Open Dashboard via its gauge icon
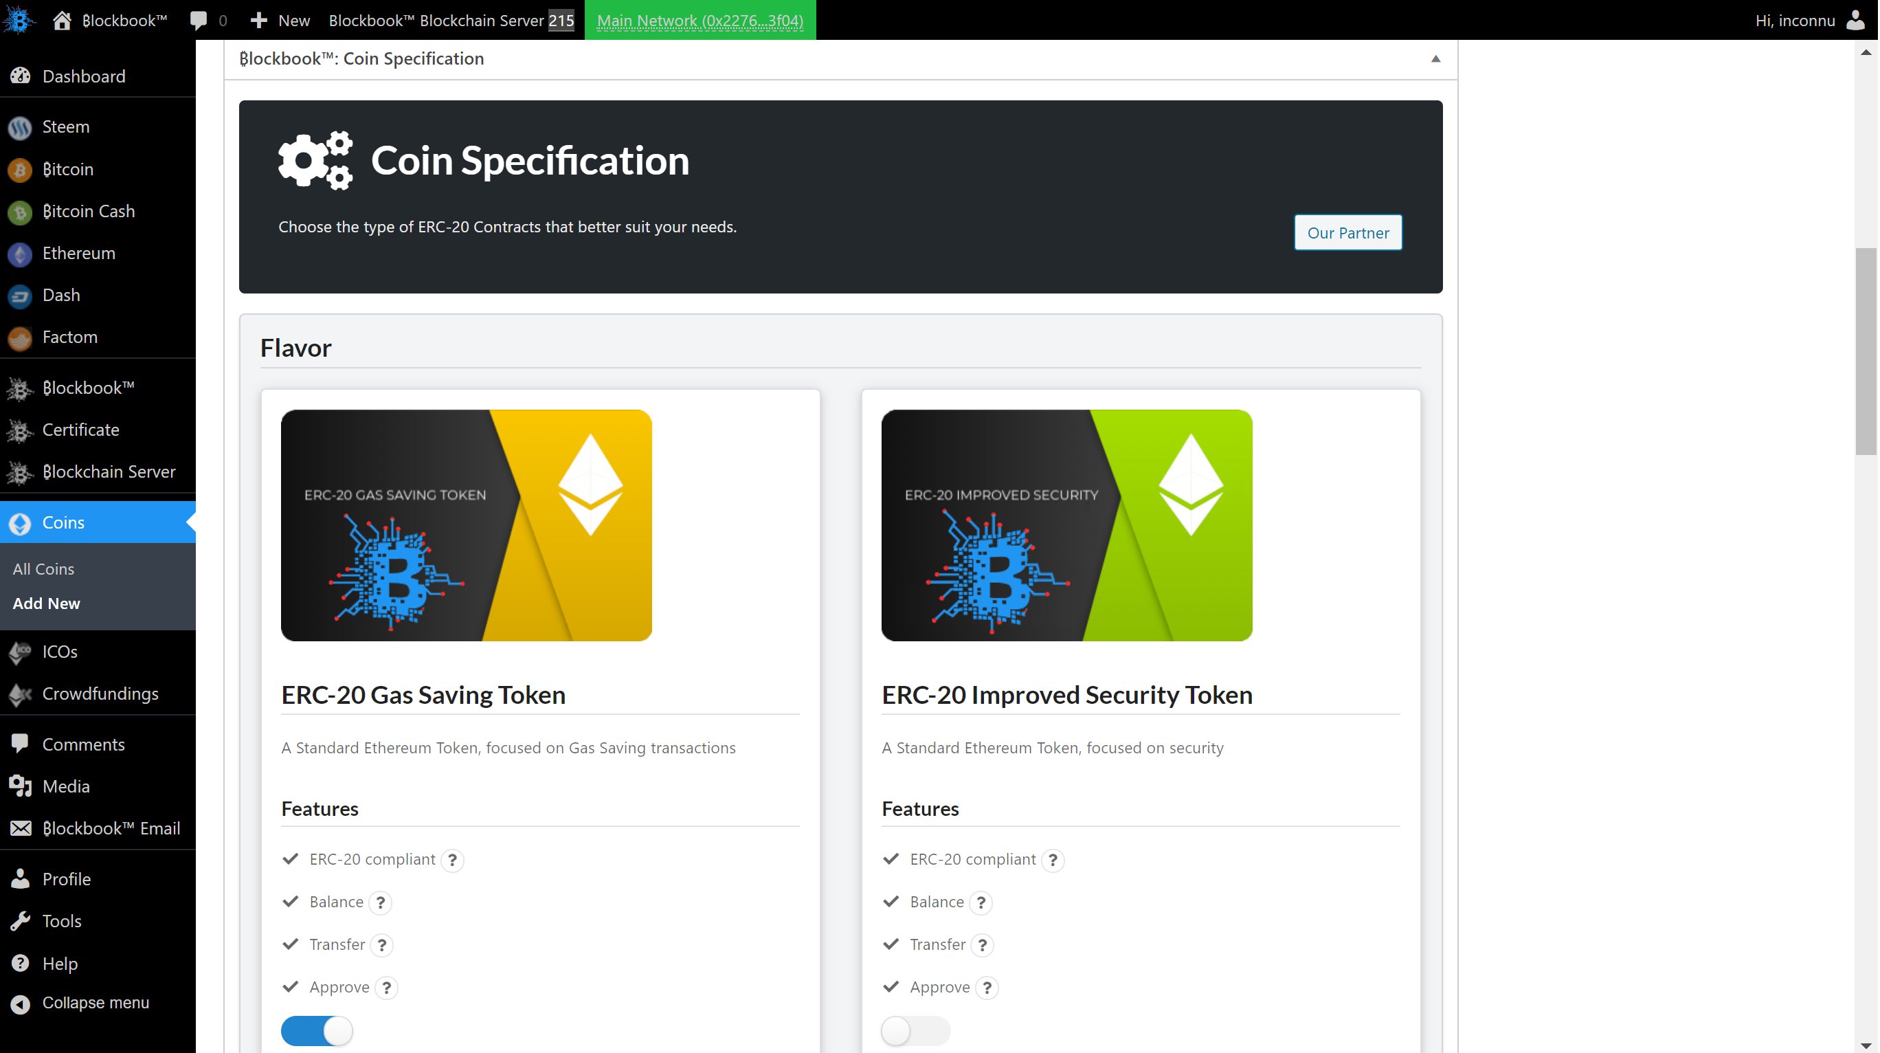Image resolution: width=1880 pixels, height=1053 pixels. coord(21,76)
